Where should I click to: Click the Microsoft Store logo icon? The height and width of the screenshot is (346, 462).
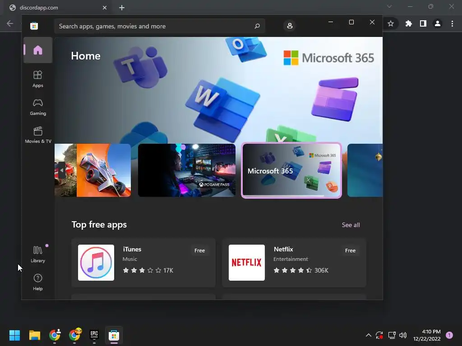click(34, 26)
